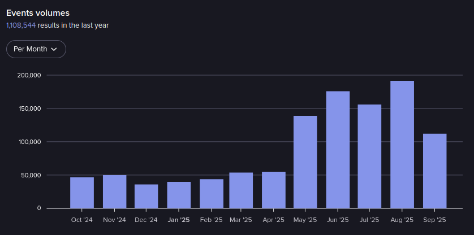Image resolution: width=474 pixels, height=235 pixels.
Task: Click the bold Jan '25 axis label
Action: (179, 220)
